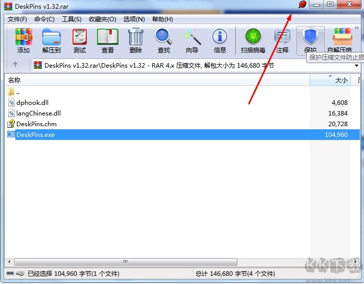Click the size value 16,384

(x=338, y=113)
